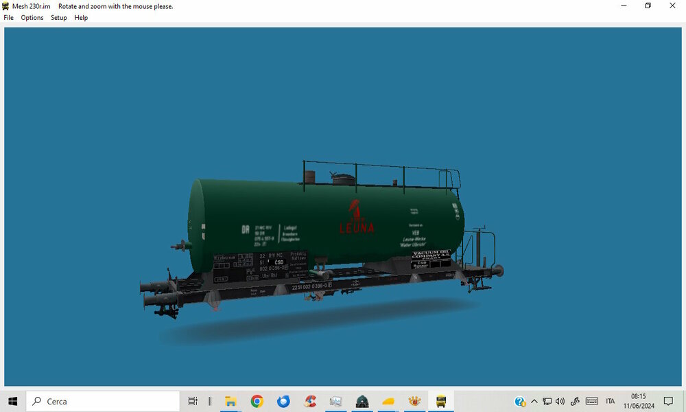The height and width of the screenshot is (412, 686).
Task: Open the File menu
Action: pyautogui.click(x=8, y=18)
